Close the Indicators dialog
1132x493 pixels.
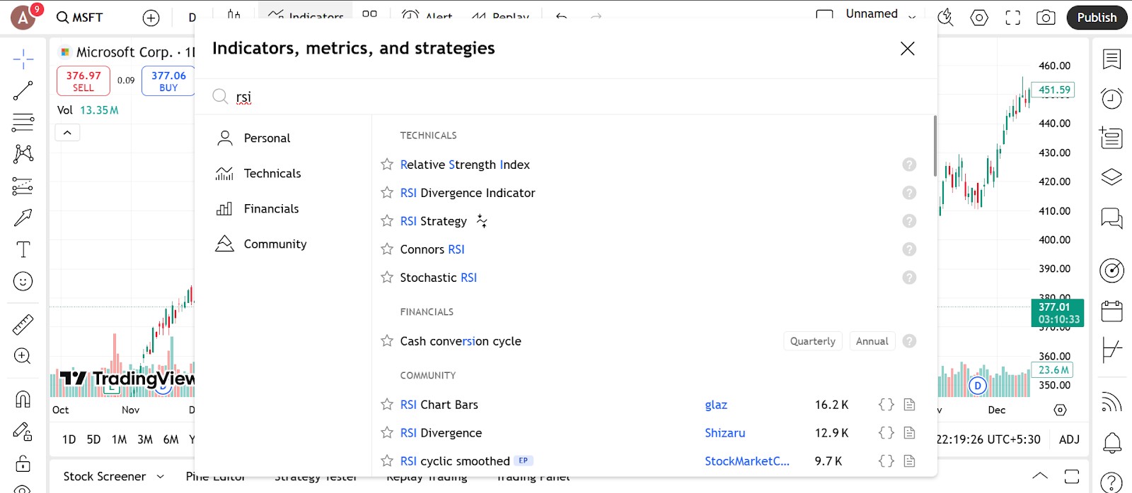point(908,49)
